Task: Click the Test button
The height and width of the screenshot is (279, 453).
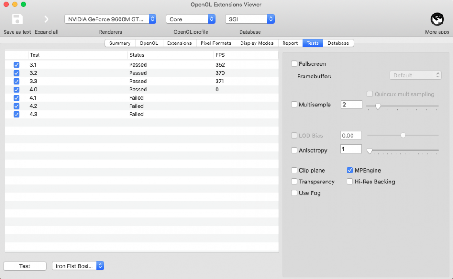Action: [x=25, y=266]
